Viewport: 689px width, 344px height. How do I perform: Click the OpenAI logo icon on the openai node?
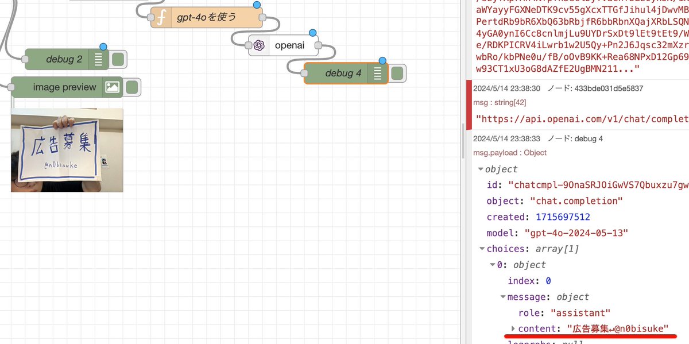pos(260,45)
